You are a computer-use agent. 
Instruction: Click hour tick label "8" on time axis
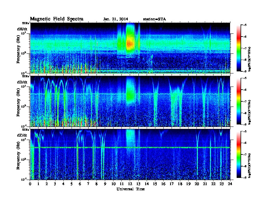[97, 184]
